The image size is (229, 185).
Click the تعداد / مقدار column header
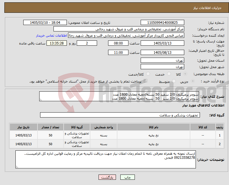[x=50, y=127]
